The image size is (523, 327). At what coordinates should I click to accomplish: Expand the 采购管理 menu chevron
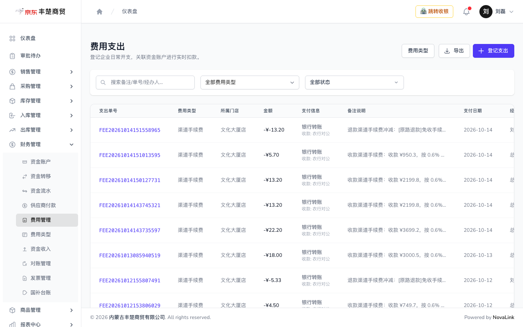[x=72, y=86]
